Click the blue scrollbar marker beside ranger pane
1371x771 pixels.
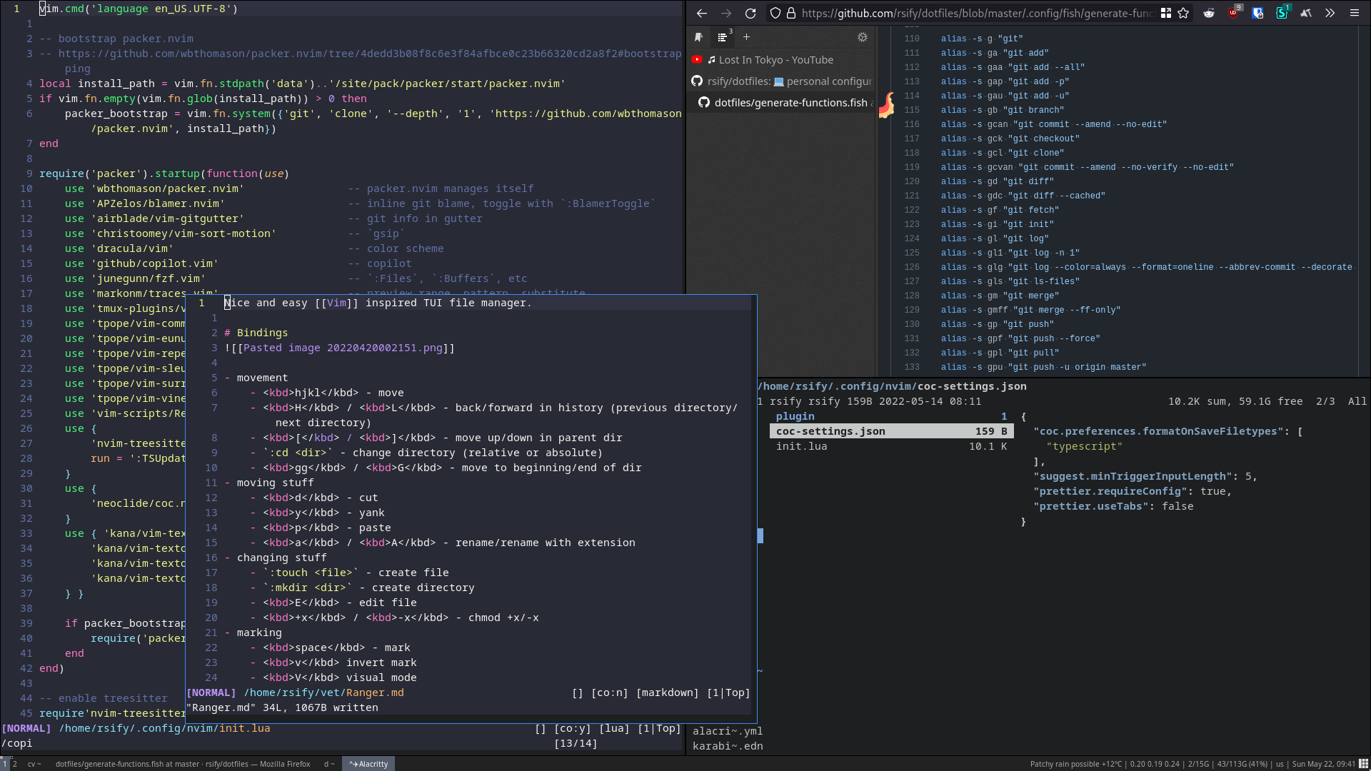[760, 535]
